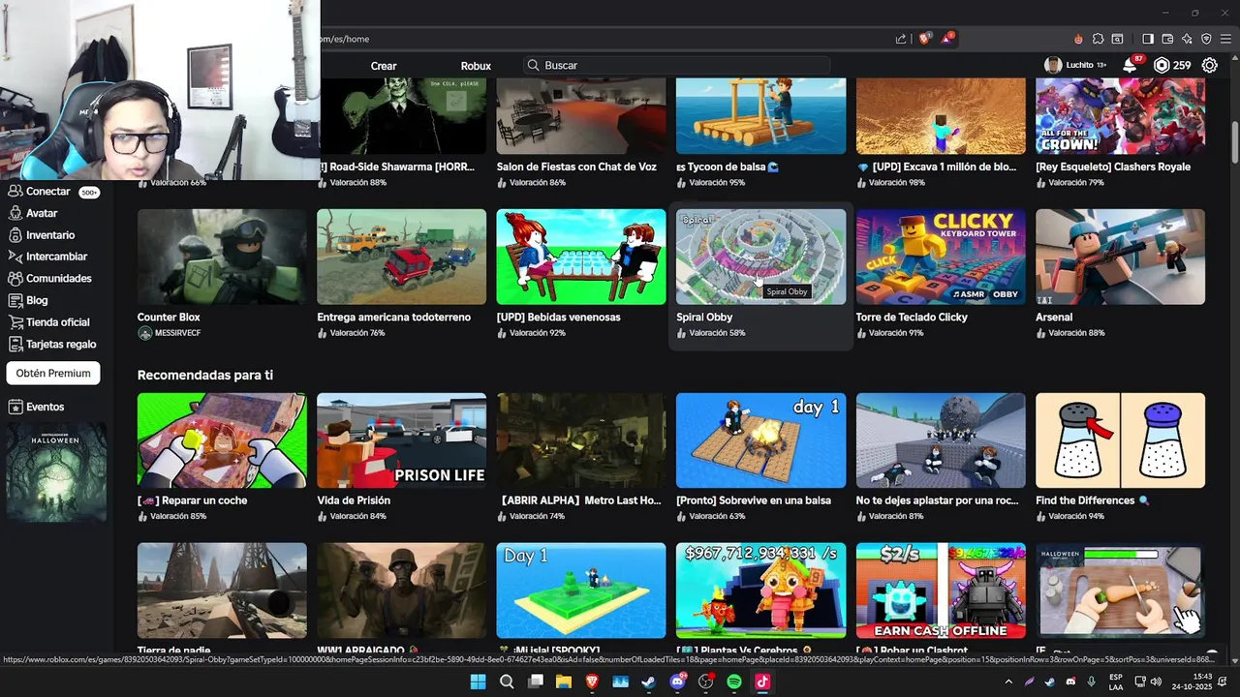Open the Prison Life game thumbnail
This screenshot has width=1240, height=697.
tap(402, 440)
